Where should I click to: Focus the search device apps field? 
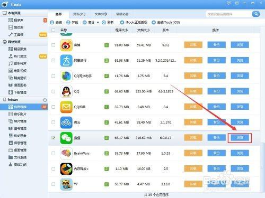pyautogui.click(x=229, y=14)
